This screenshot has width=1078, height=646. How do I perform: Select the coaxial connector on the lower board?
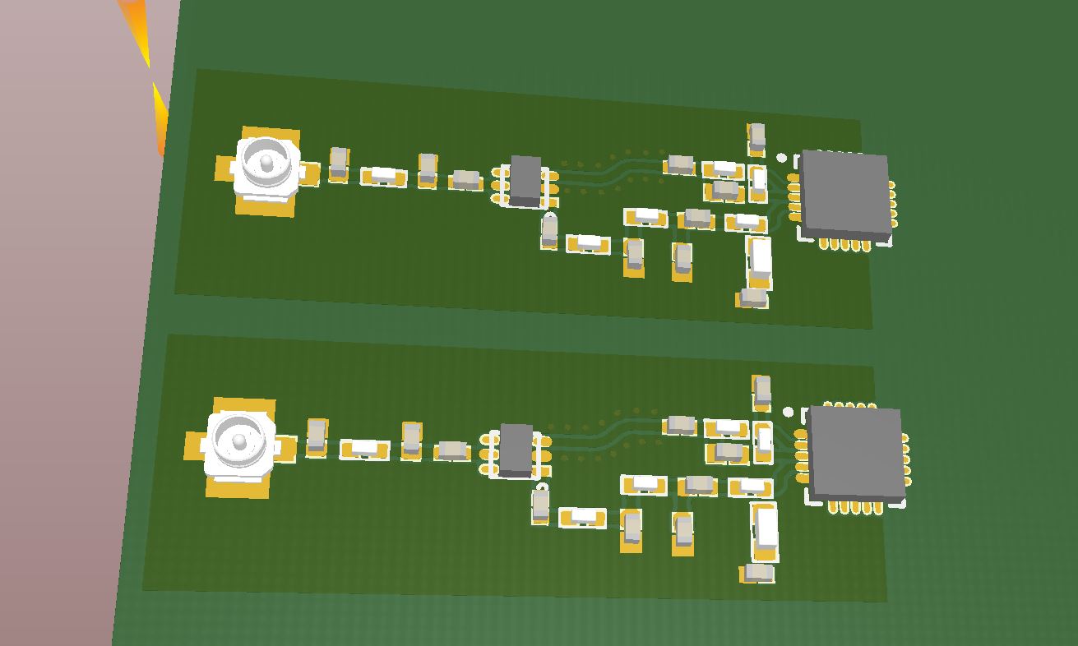point(238,446)
